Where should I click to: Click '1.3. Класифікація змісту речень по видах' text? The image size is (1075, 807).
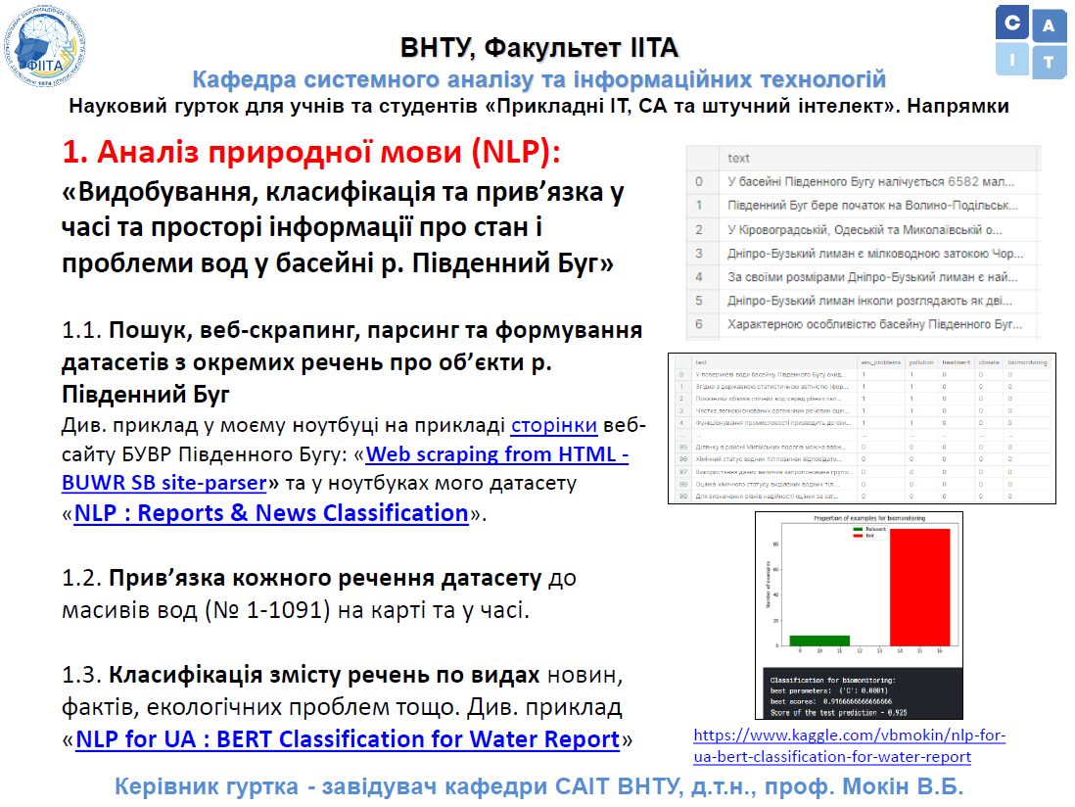click(301, 675)
